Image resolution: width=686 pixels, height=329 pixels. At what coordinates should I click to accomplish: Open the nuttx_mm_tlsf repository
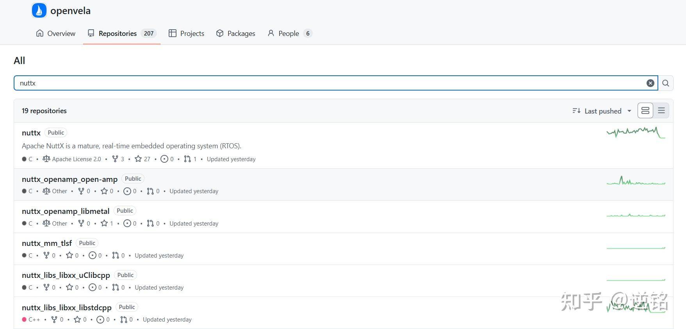(47, 243)
